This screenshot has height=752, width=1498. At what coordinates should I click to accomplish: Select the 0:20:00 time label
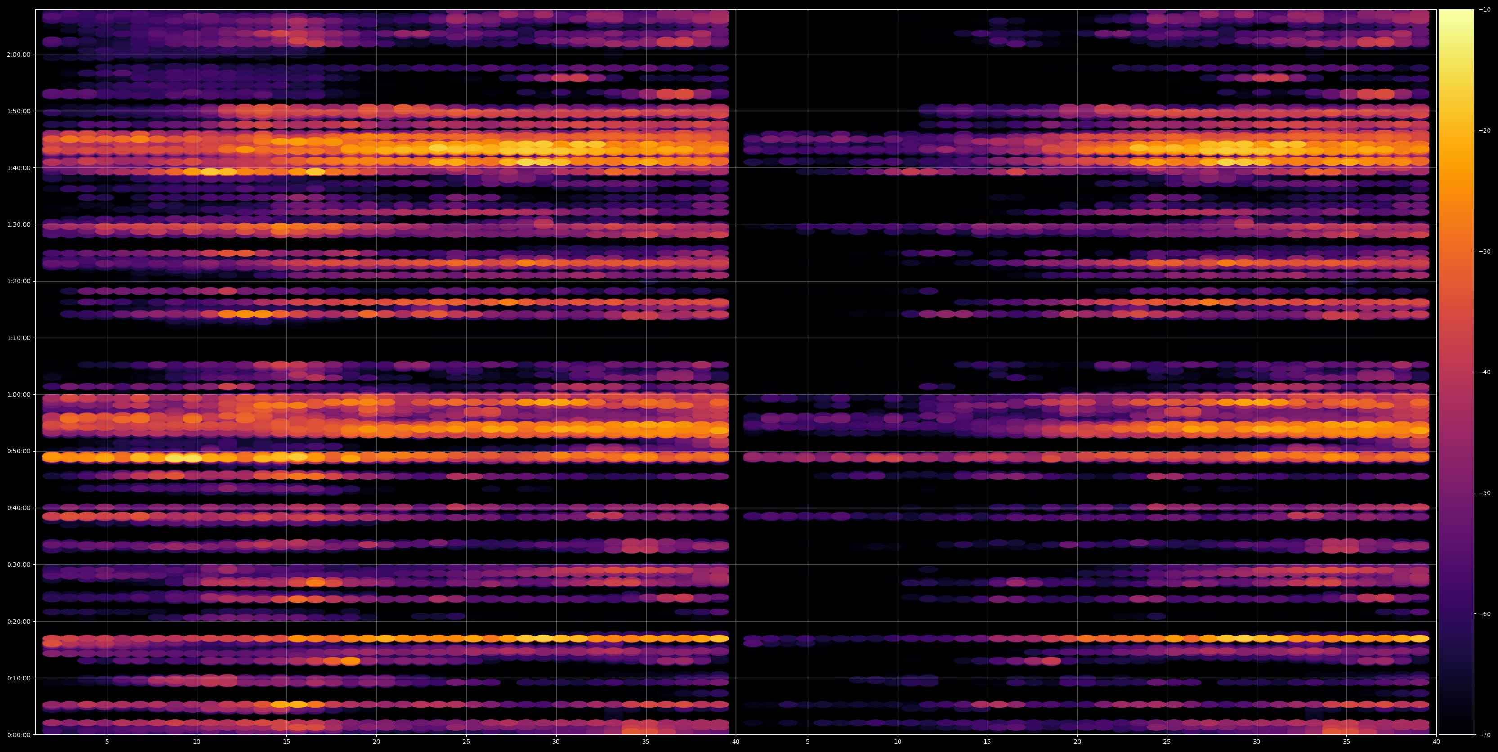18,622
